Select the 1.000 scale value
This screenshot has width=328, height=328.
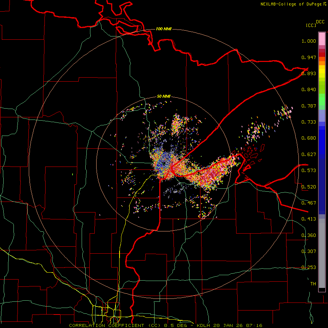tap(309, 41)
